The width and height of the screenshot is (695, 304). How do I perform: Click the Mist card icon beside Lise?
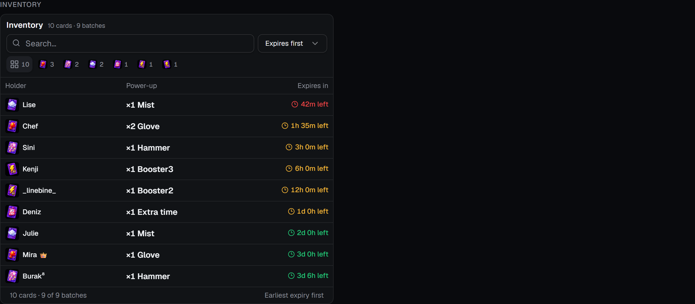tap(12, 105)
